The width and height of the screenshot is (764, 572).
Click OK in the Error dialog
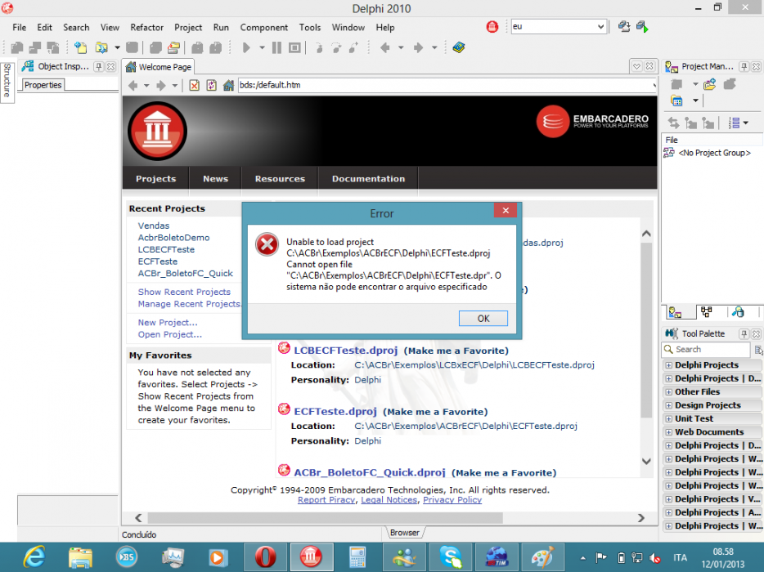(x=483, y=319)
